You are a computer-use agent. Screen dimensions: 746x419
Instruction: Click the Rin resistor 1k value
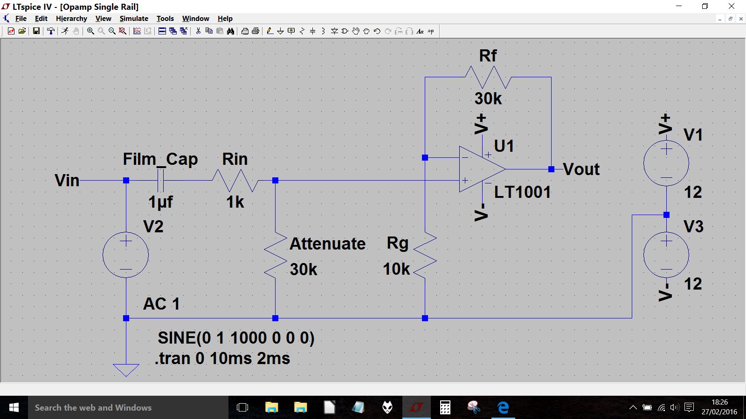(x=235, y=202)
